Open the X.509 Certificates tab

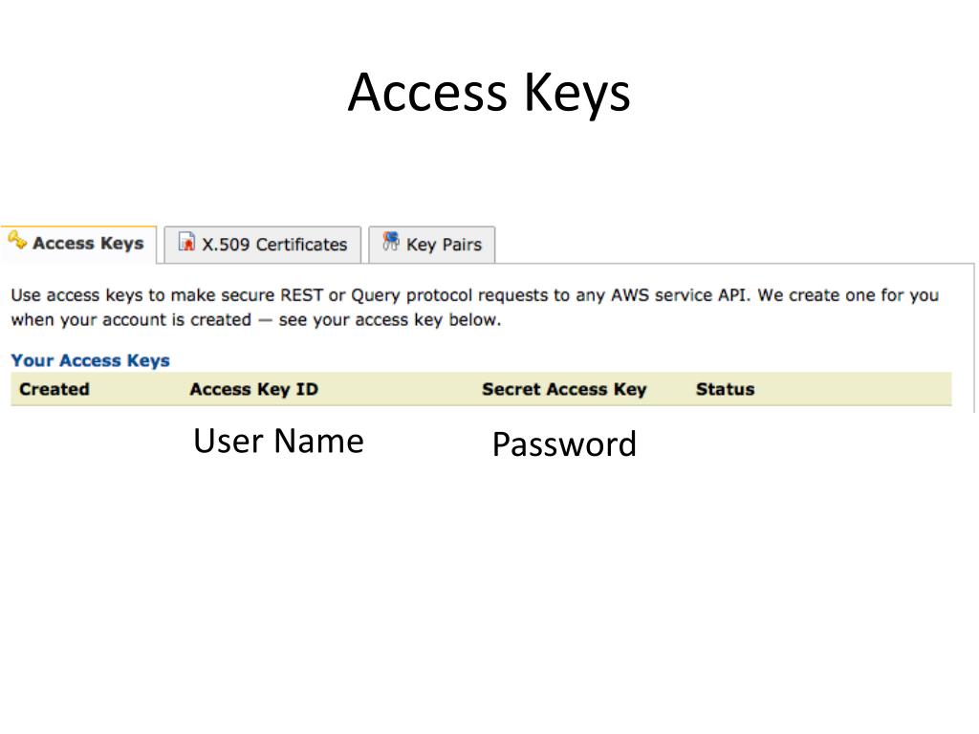tap(263, 245)
